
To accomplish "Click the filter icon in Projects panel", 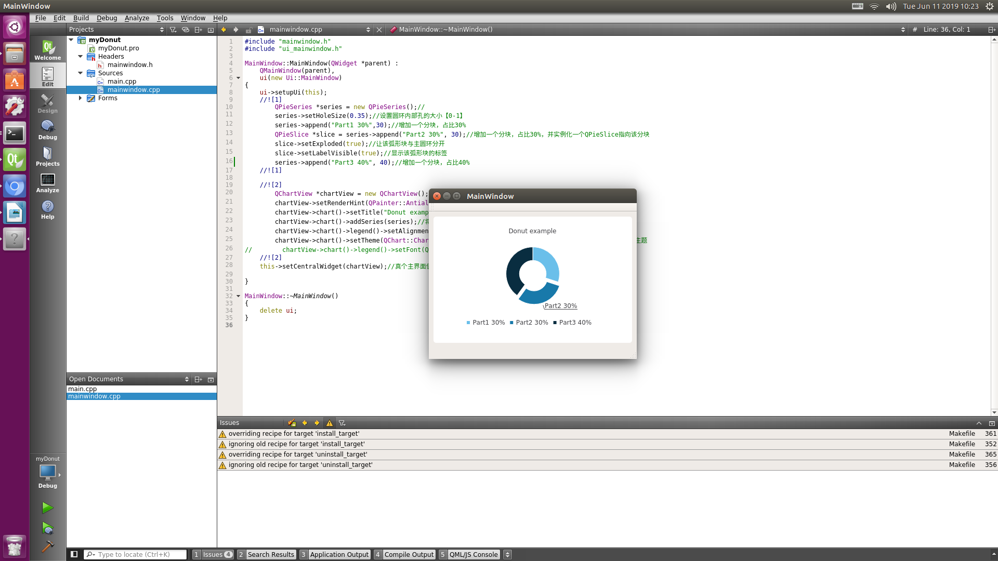I will click(x=173, y=30).
